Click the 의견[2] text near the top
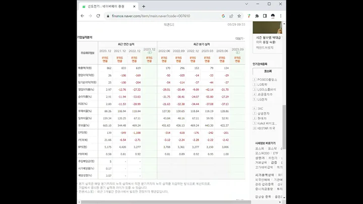This screenshot has width=363, height=204. 169,25
